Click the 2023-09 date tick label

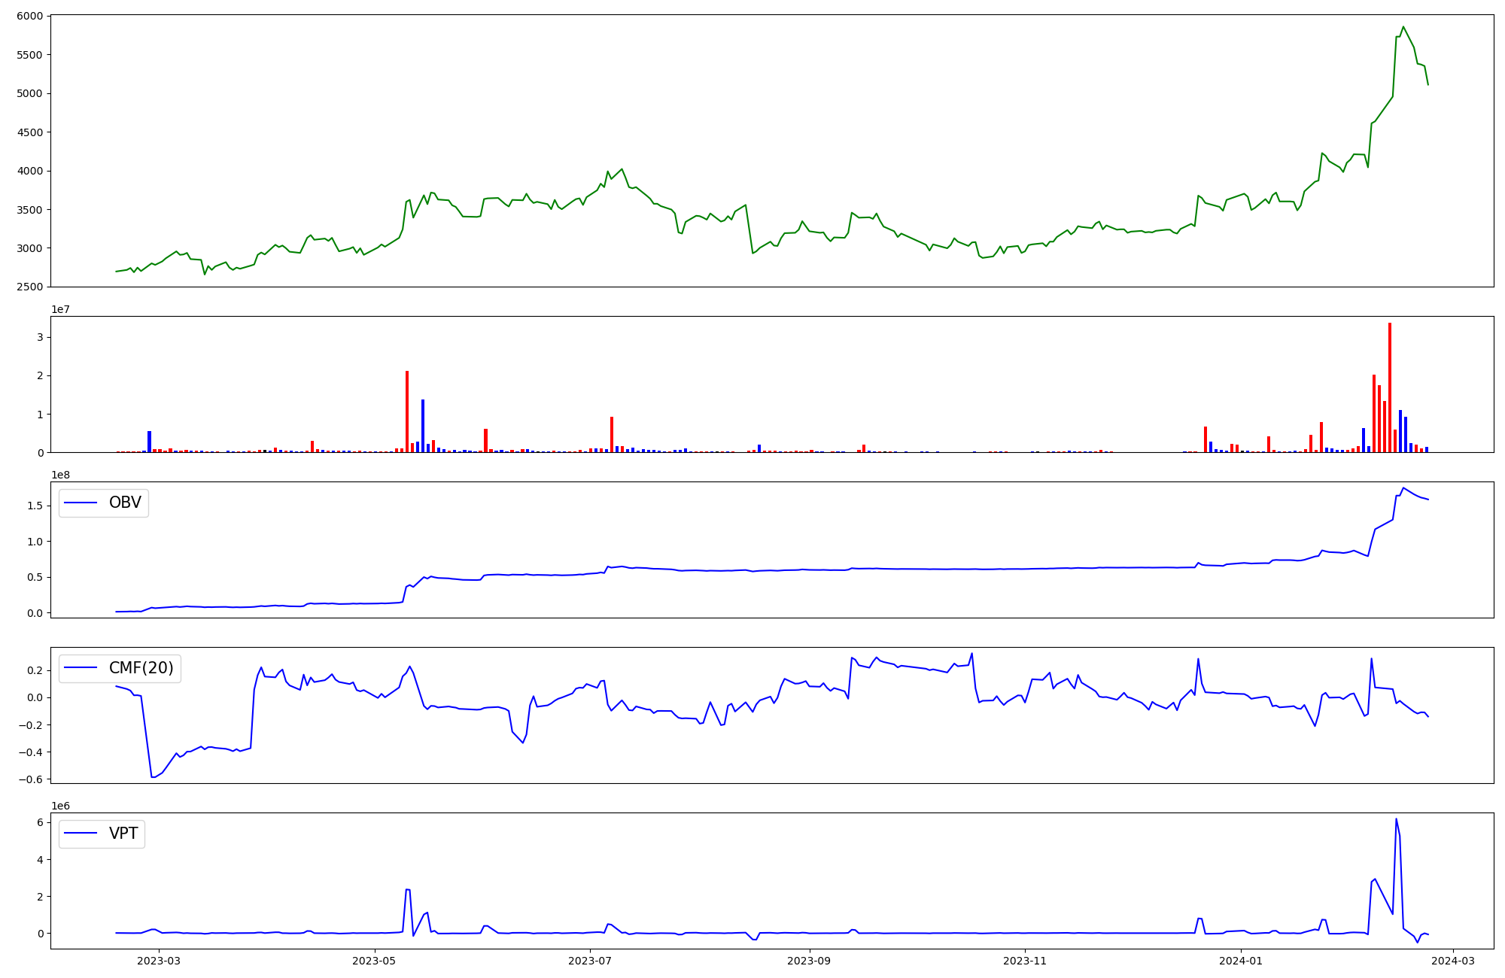point(809,961)
